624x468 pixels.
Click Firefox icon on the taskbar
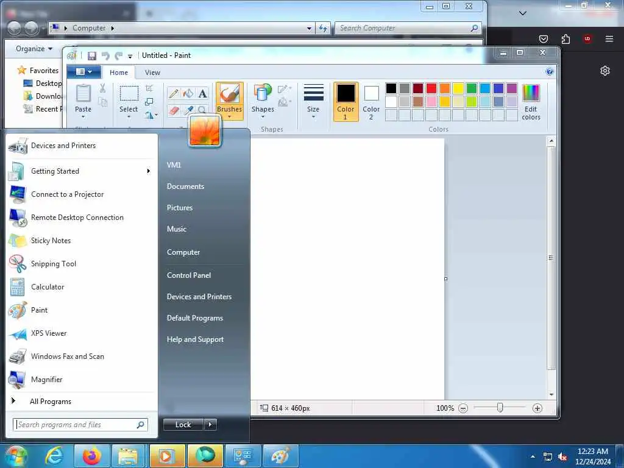point(91,456)
